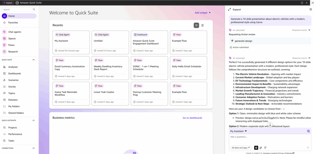Expand the chat panel
The width and height of the screenshot is (314, 154).
[x=234, y=9]
